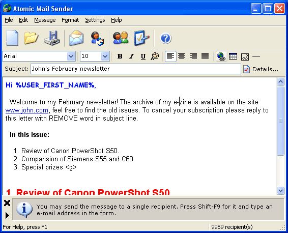Open the two-people recipients list icon
This screenshot has width=288, height=233.
coord(121,38)
